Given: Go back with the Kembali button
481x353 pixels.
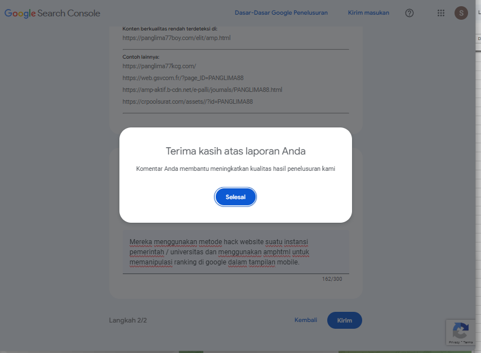Looking at the screenshot, I should (305, 320).
